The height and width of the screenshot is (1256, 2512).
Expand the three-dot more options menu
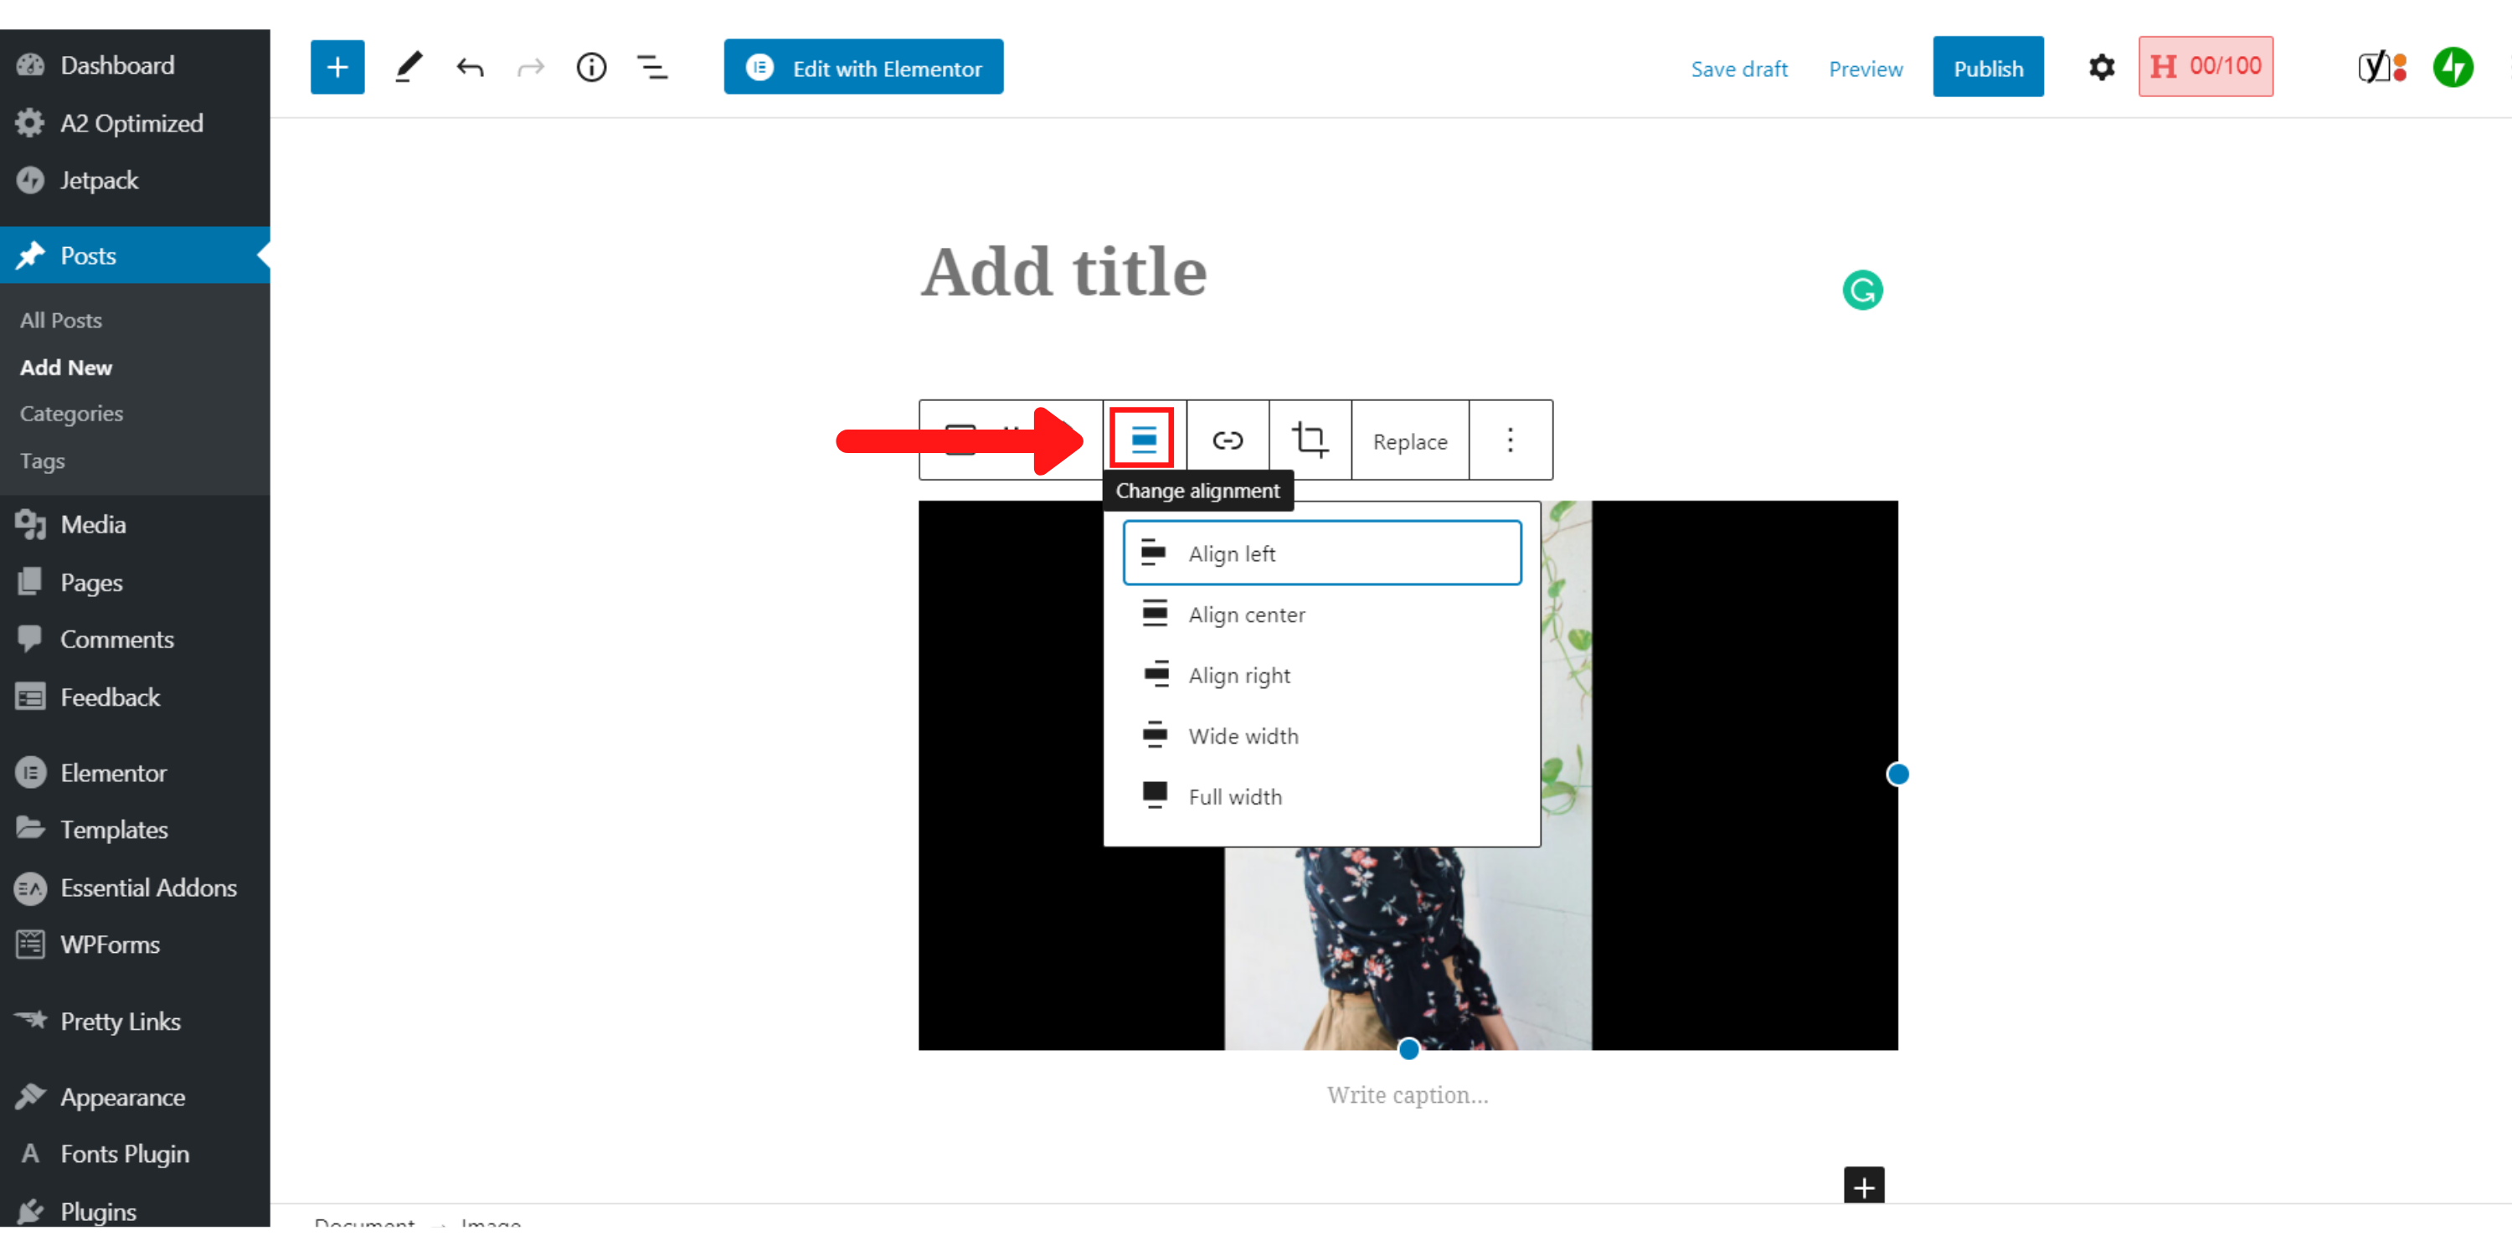[x=1507, y=440]
